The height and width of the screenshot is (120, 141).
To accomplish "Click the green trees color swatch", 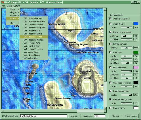I will pos(136,52).
